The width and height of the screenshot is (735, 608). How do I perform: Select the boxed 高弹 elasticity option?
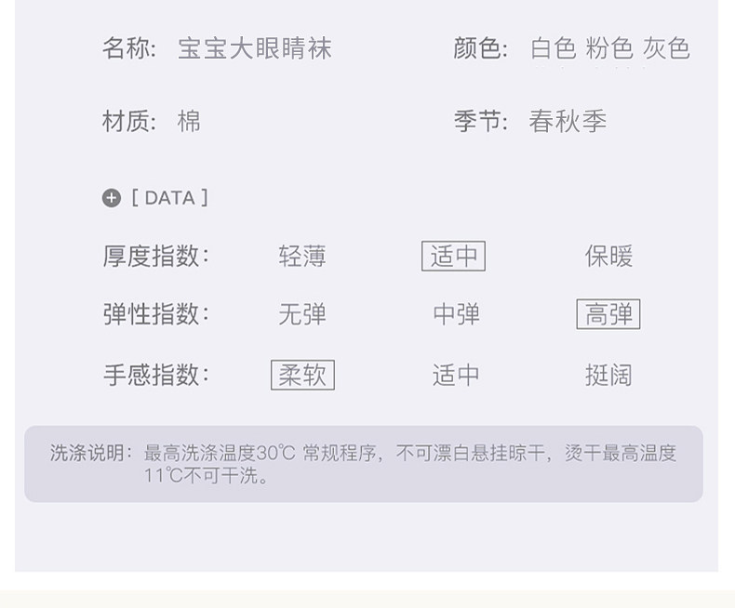coord(608,315)
